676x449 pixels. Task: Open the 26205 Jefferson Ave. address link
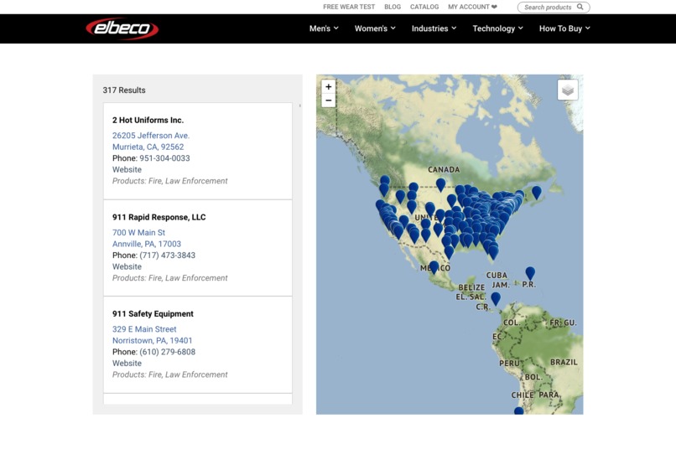[x=151, y=136]
